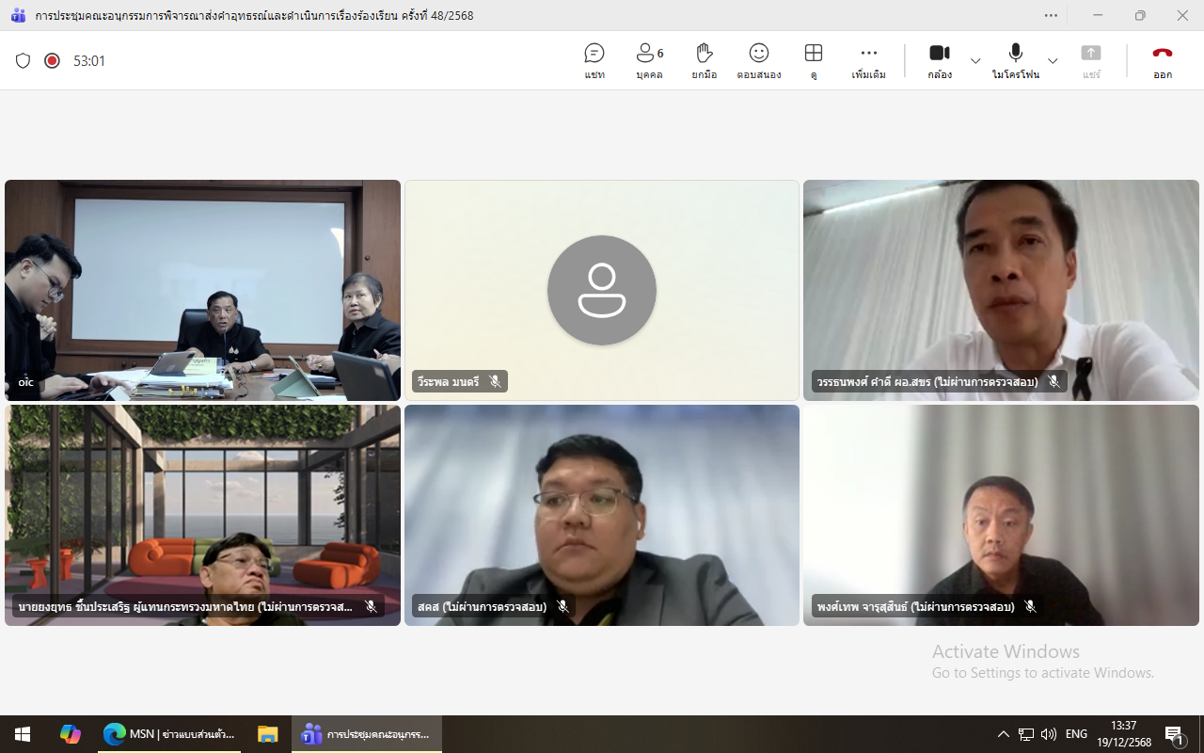Open the chat panel (แชท)
This screenshot has height=753, width=1204.
[594, 61]
